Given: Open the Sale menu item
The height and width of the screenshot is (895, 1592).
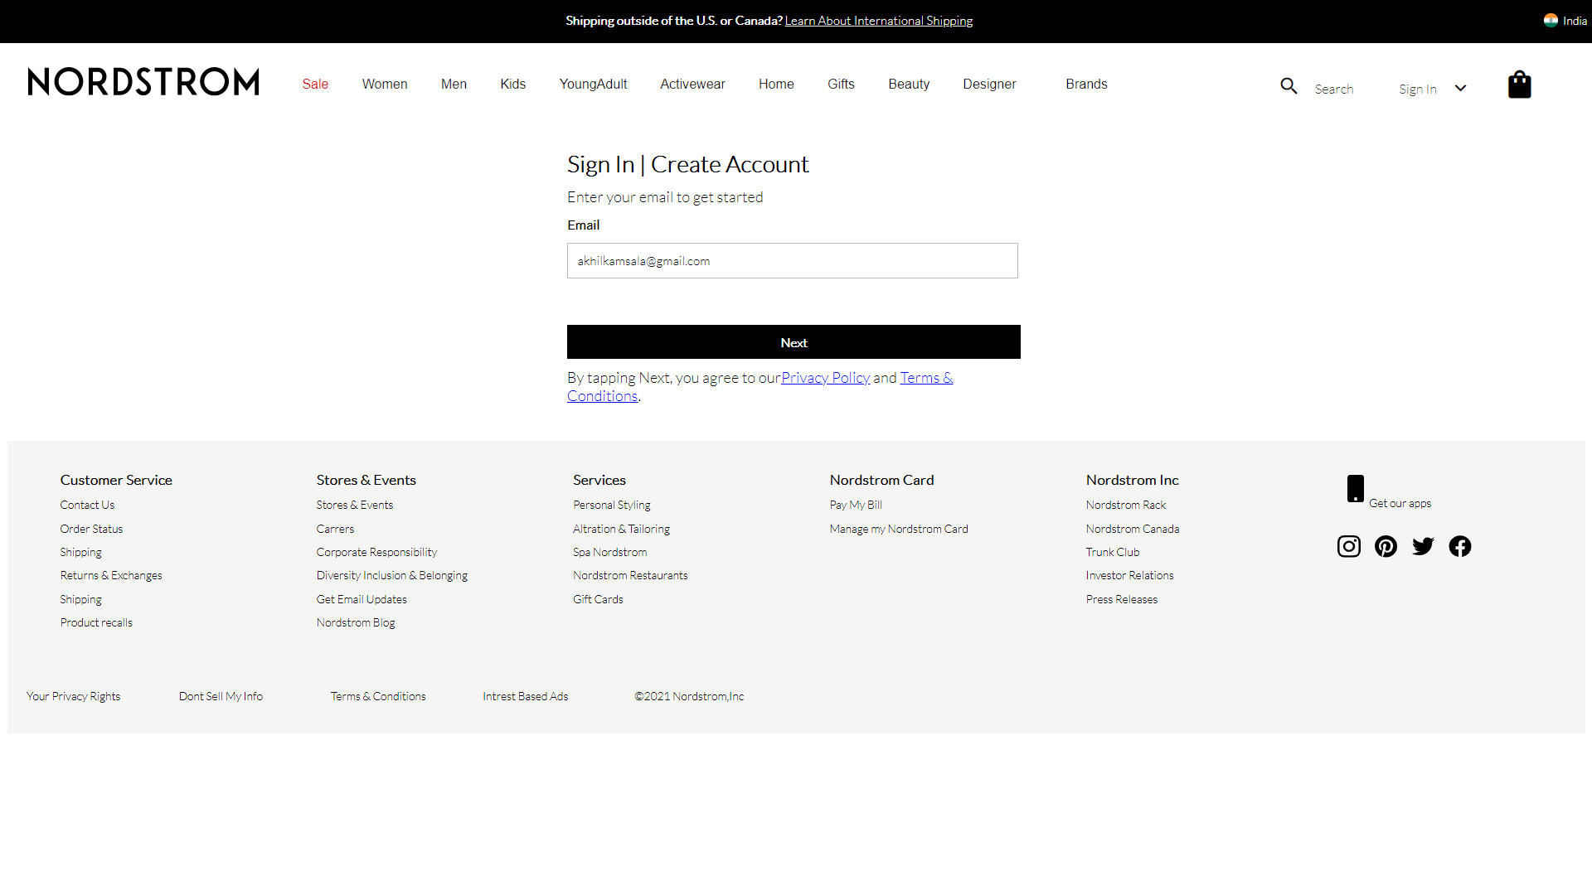Looking at the screenshot, I should (315, 85).
